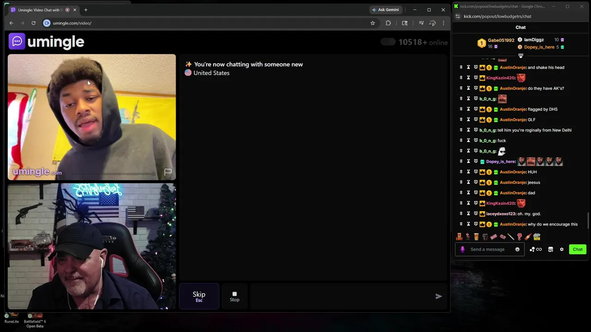View site info icon in Umingle address bar

tap(47, 23)
